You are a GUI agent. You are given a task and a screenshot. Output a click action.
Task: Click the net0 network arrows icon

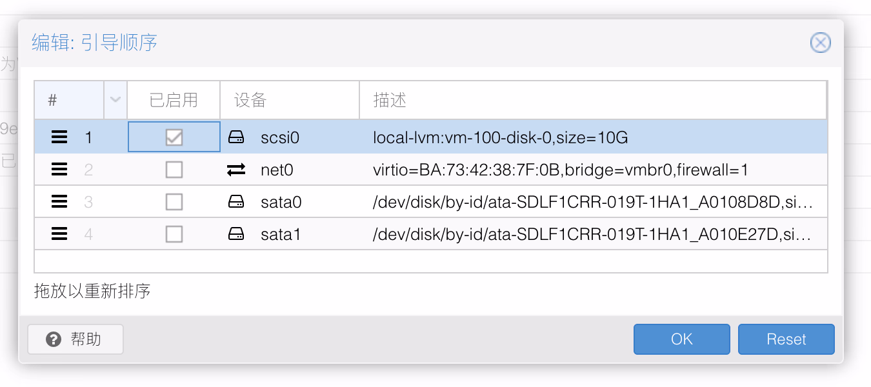click(236, 170)
